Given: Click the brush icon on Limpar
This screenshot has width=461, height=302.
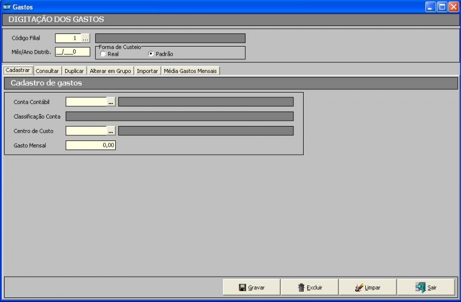Looking at the screenshot, I should click(359, 288).
